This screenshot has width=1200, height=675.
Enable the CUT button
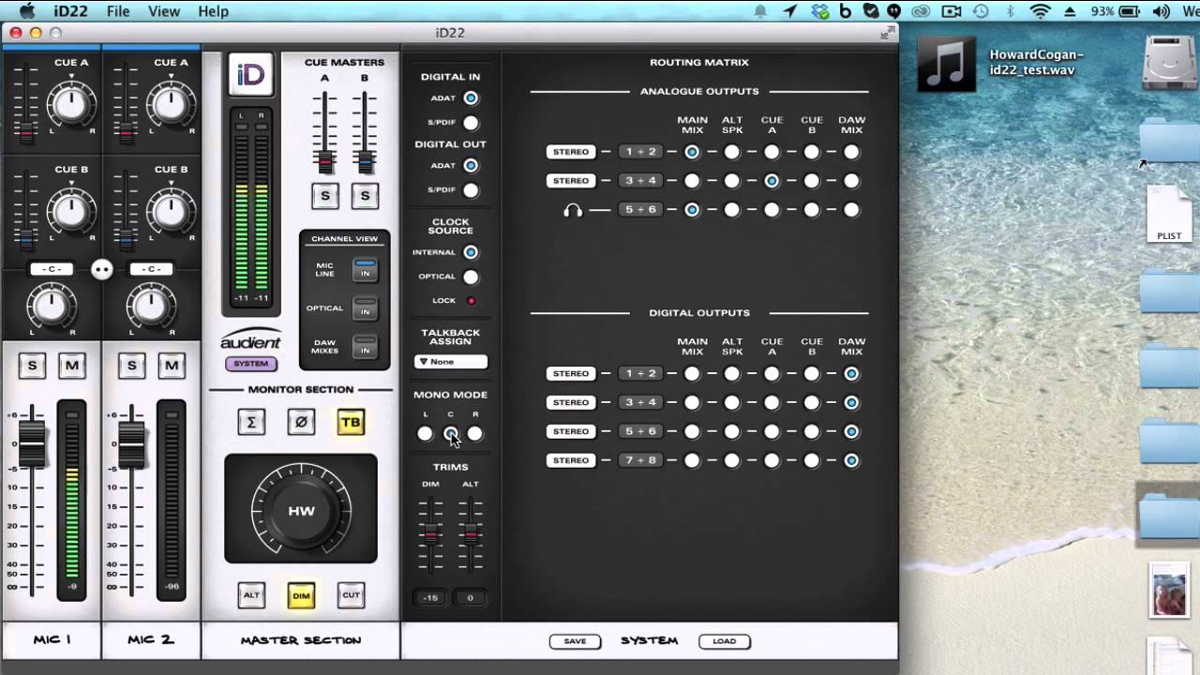click(x=351, y=595)
